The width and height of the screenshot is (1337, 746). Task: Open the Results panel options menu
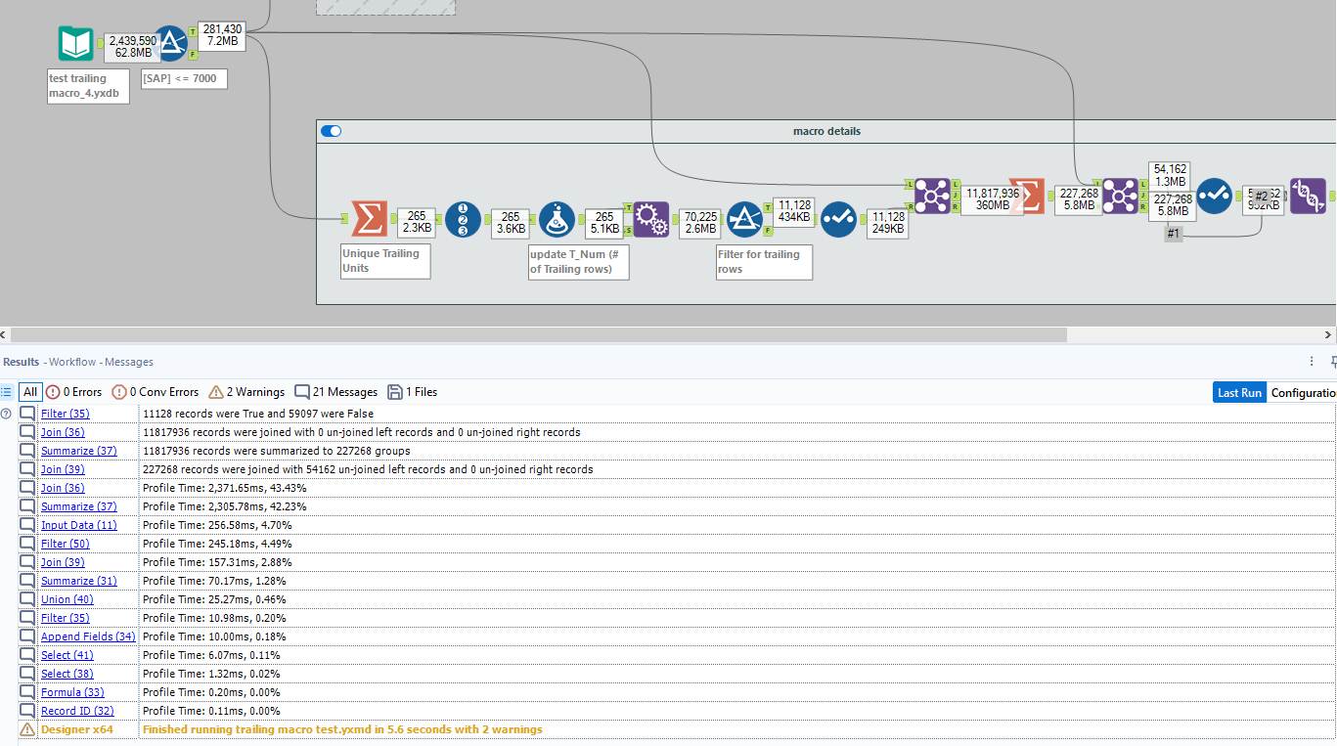tap(1313, 362)
